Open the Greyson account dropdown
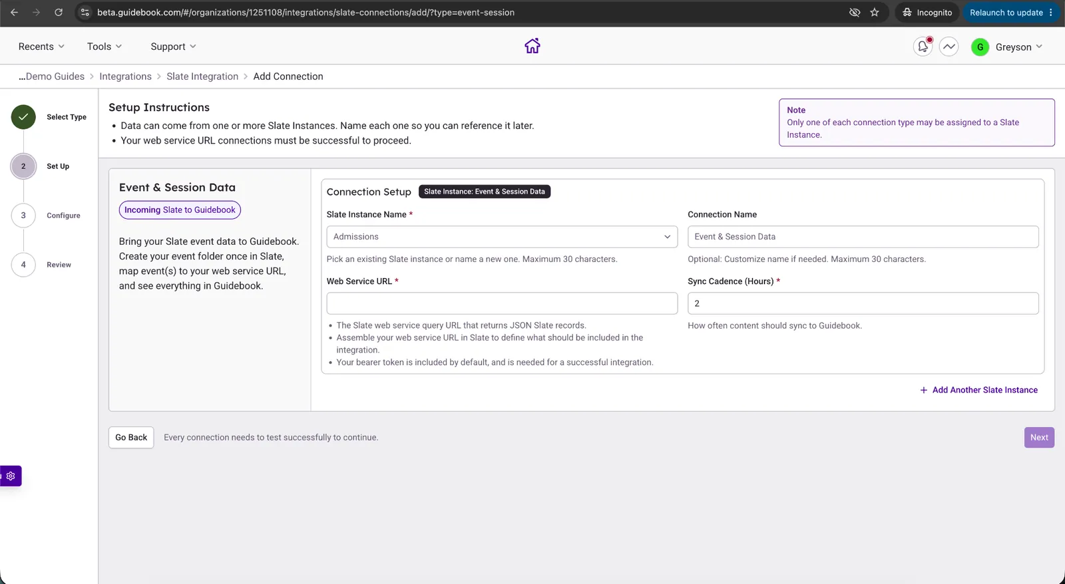The width and height of the screenshot is (1065, 584). click(x=1019, y=47)
